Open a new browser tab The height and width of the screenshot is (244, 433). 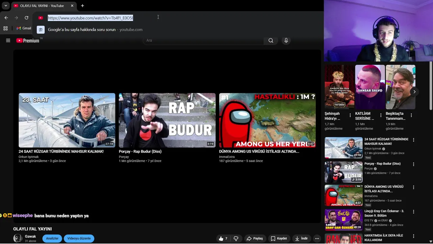tap(82, 6)
